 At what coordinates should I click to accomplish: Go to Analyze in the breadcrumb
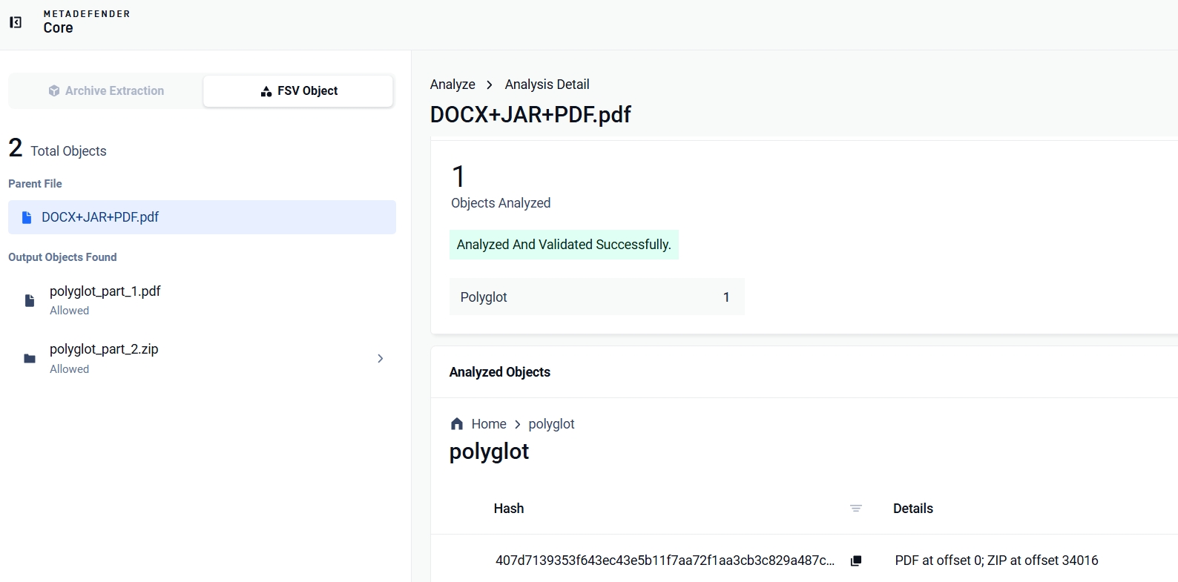pos(453,85)
